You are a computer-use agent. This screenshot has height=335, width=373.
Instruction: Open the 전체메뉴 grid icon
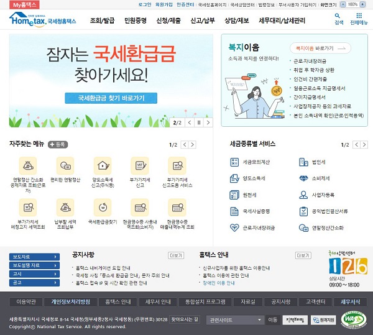(359, 16)
